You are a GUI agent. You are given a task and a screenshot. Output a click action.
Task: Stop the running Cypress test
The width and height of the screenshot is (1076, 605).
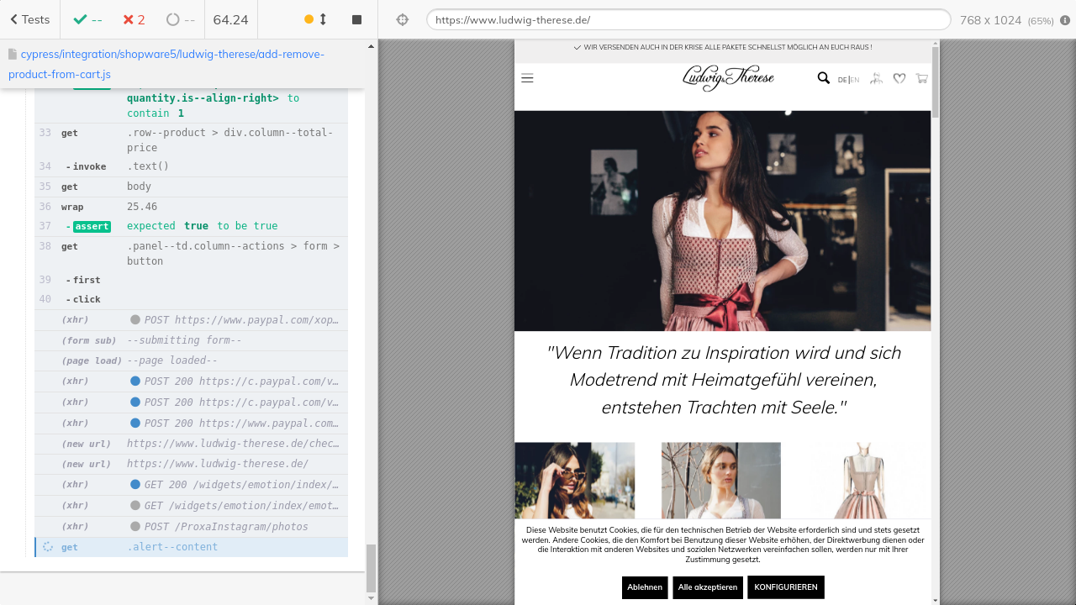click(x=356, y=19)
